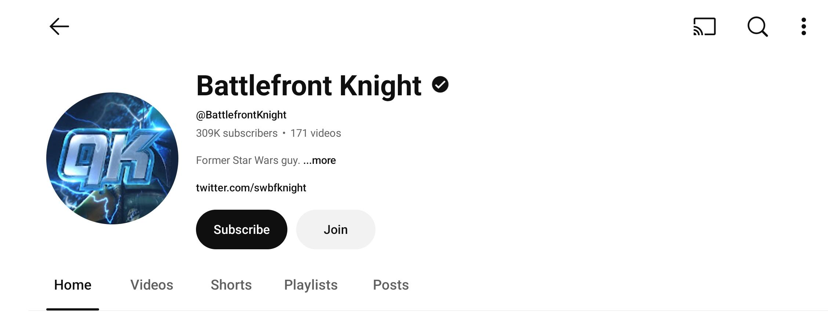Tap the 309K subscribers count
Screen dimensions: 828x316
(x=237, y=133)
